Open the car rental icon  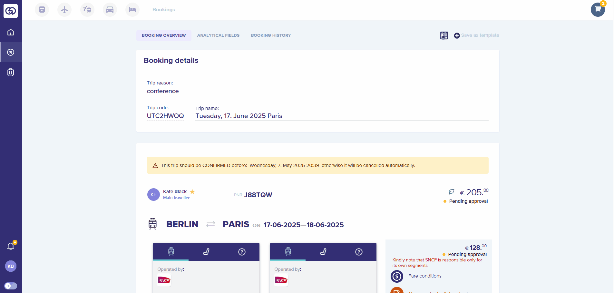click(x=110, y=10)
